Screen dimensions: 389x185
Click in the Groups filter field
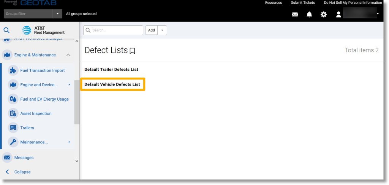(x=28, y=14)
